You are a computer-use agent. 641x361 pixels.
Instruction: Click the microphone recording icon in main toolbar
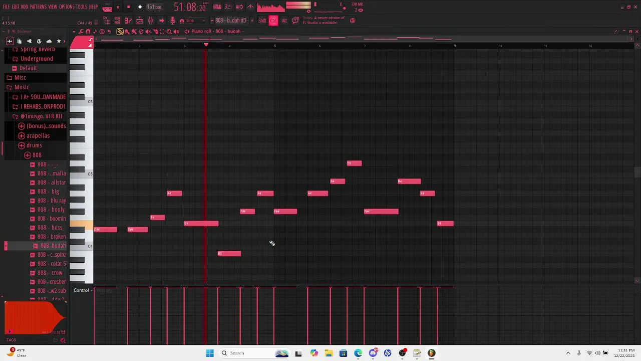(172, 21)
